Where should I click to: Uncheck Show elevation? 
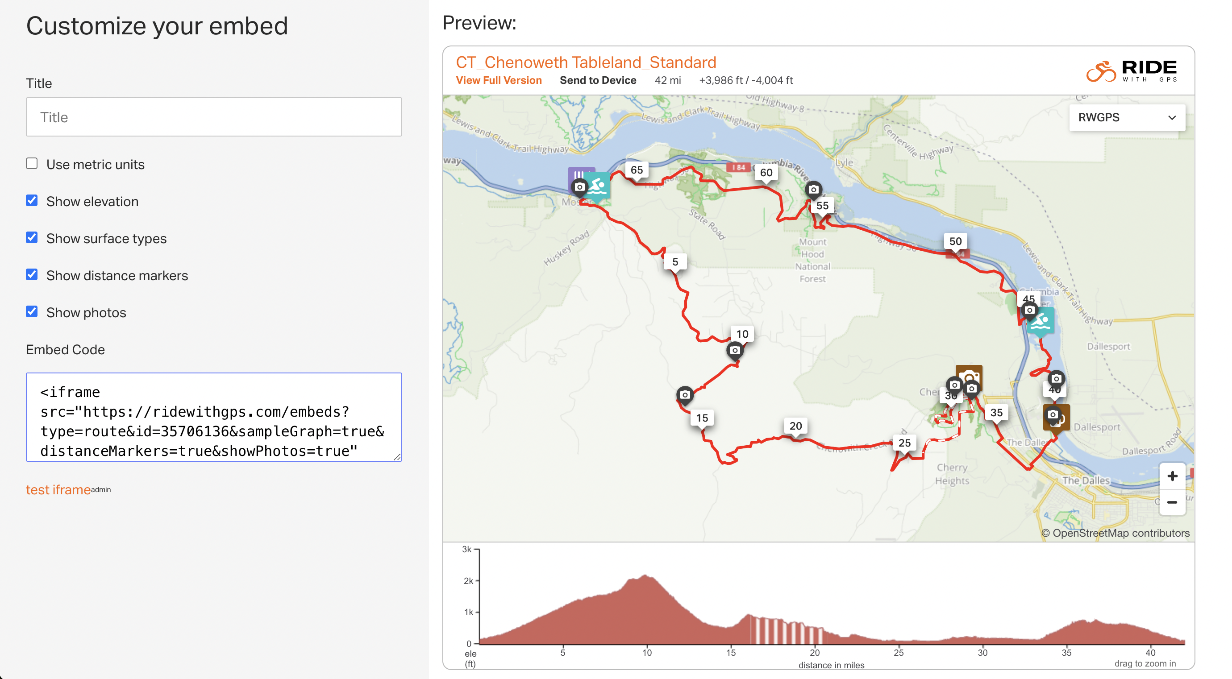click(32, 201)
